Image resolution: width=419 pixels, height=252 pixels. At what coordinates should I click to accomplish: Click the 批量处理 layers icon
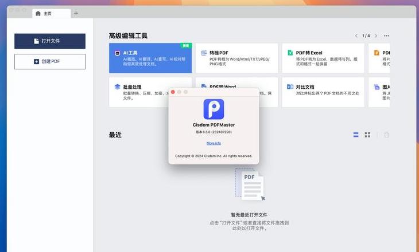117,86
